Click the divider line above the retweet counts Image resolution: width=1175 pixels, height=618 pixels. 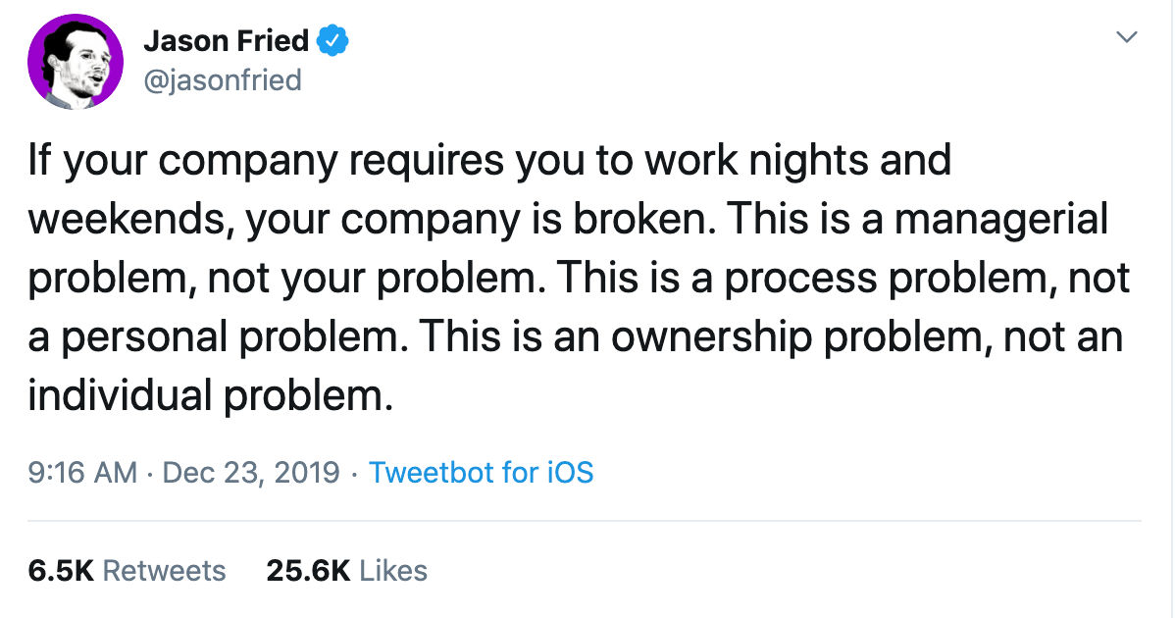tap(585, 521)
